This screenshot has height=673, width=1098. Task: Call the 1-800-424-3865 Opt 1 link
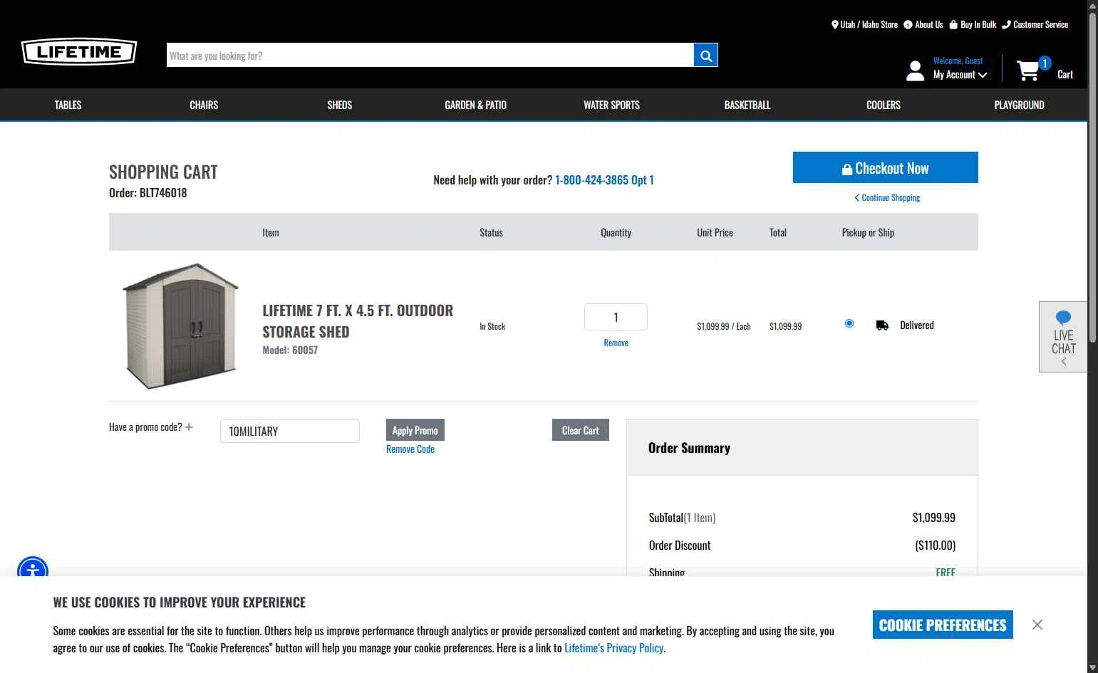tap(604, 180)
